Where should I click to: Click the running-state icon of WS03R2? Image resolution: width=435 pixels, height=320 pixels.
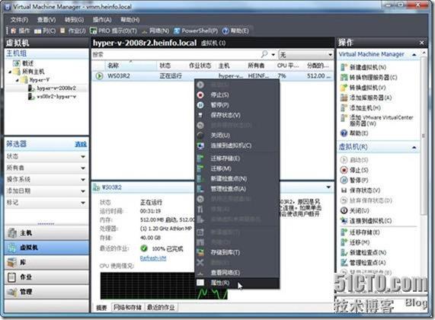99,75
